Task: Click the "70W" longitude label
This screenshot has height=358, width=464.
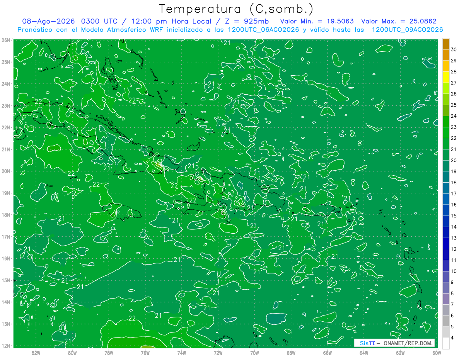Action: click(254, 353)
